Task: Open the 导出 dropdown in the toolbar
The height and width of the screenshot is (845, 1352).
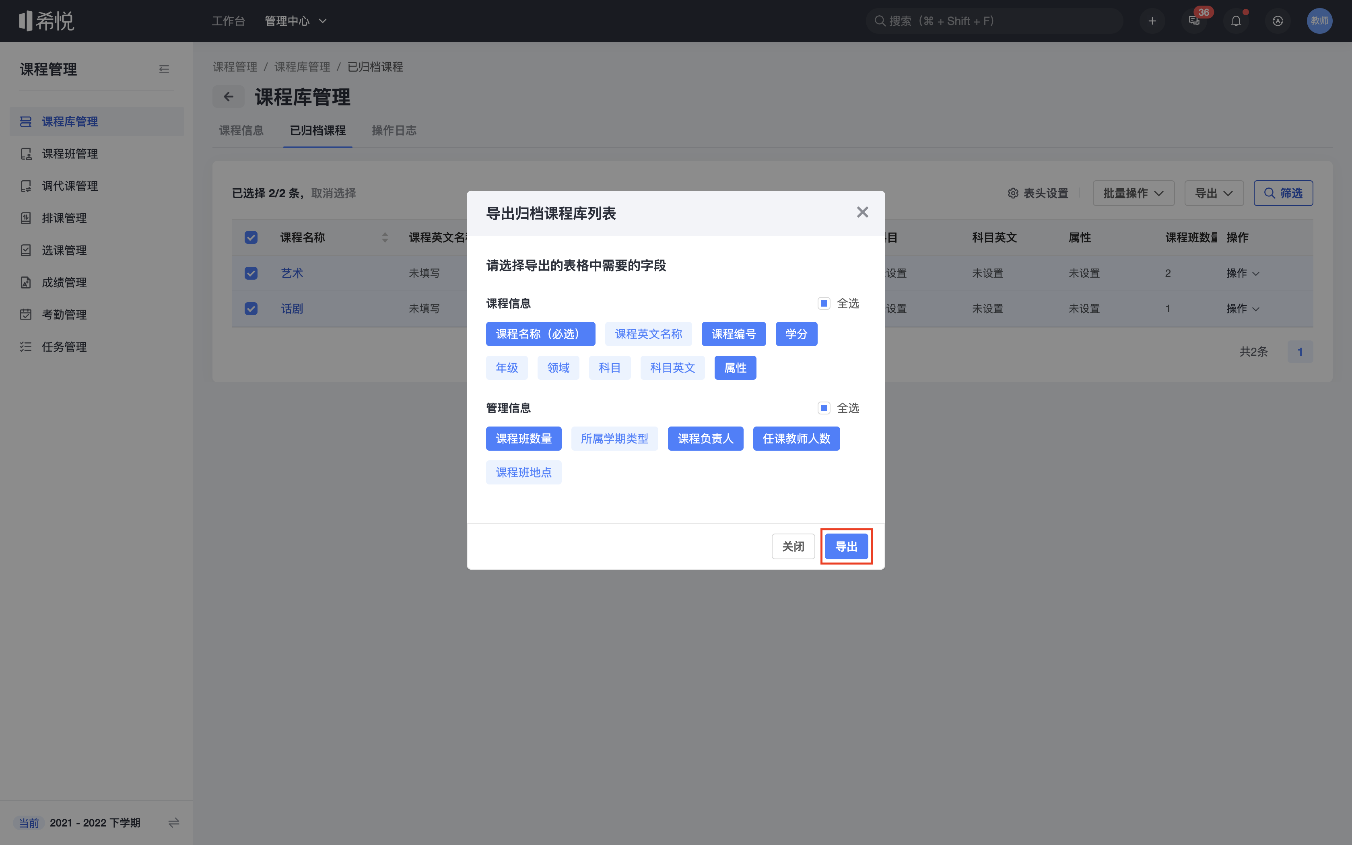Action: pos(1214,194)
